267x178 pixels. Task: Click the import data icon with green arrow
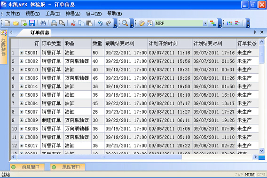[x=24, y=23]
